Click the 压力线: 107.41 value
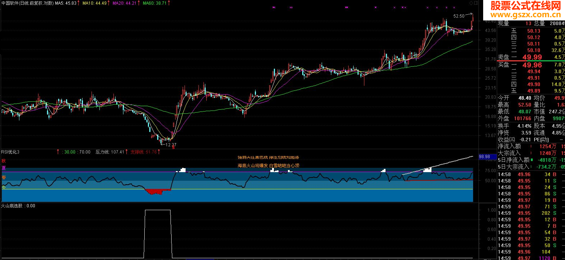This screenshot has height=260, width=565. (x=110, y=152)
